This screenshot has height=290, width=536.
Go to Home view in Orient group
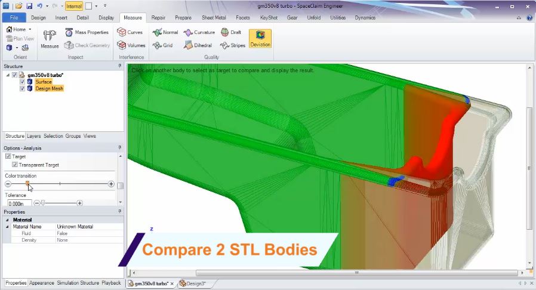[x=16, y=29]
